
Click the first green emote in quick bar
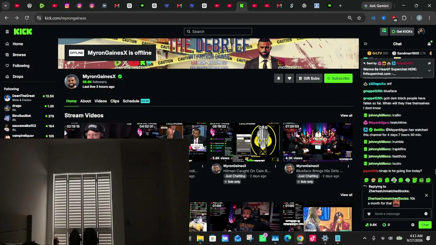point(367,180)
